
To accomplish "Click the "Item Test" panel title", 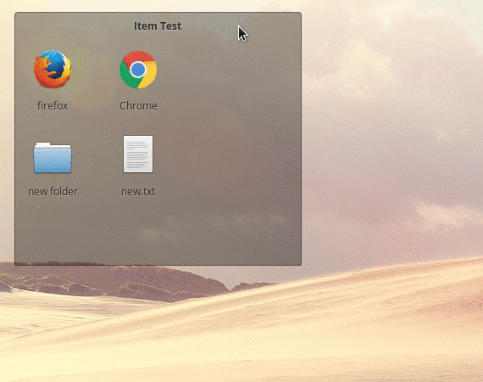I will click(158, 26).
